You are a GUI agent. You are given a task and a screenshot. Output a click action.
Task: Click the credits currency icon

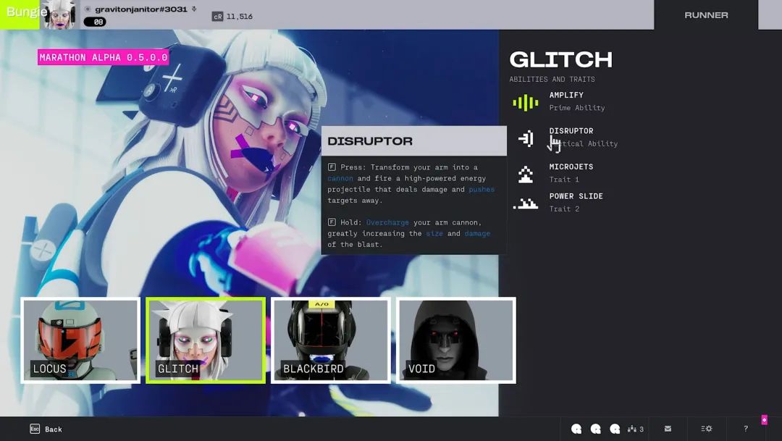click(x=217, y=16)
